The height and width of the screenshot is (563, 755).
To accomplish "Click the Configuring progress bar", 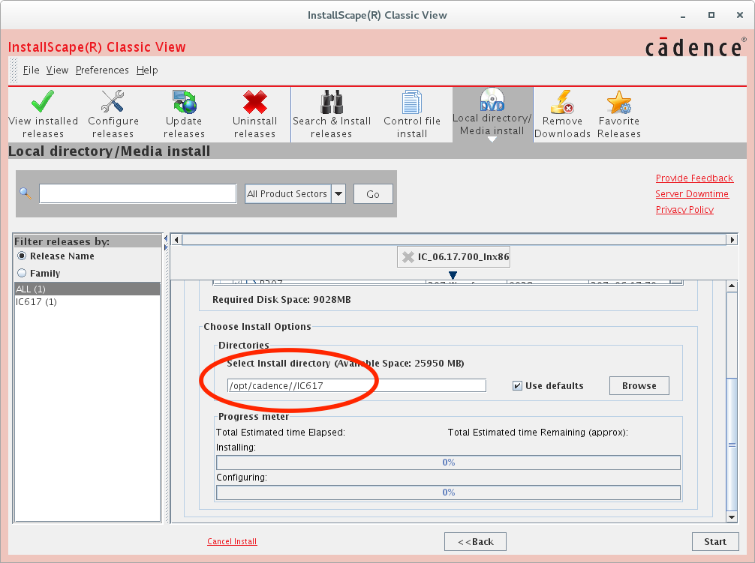I will 448,493.
